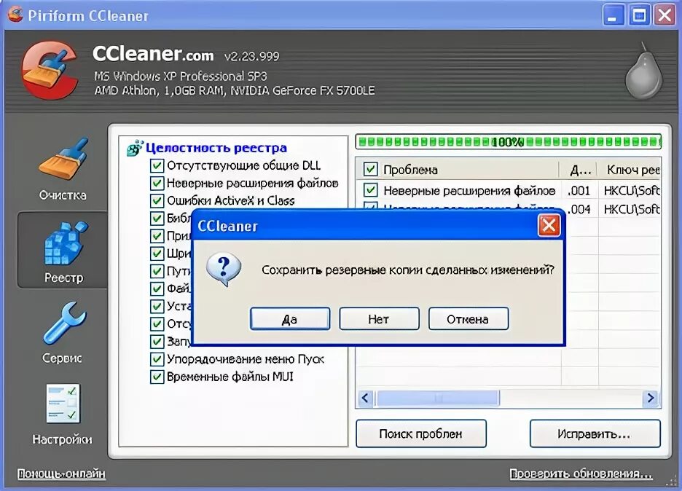The height and width of the screenshot is (491, 682).
Task: Toggle Временные файлы MUI checkbox
Action: [157, 377]
